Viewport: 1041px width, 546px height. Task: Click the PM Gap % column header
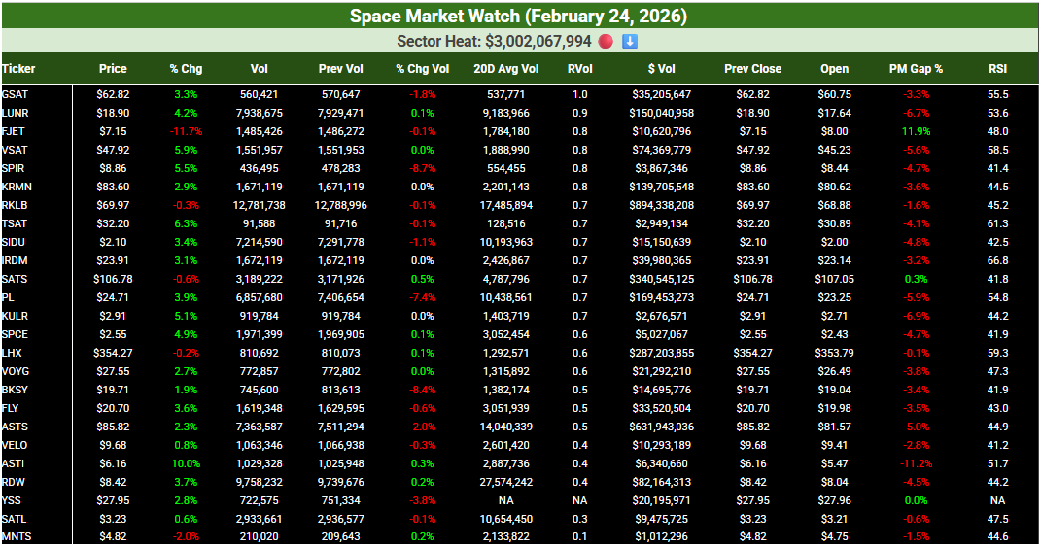click(916, 68)
